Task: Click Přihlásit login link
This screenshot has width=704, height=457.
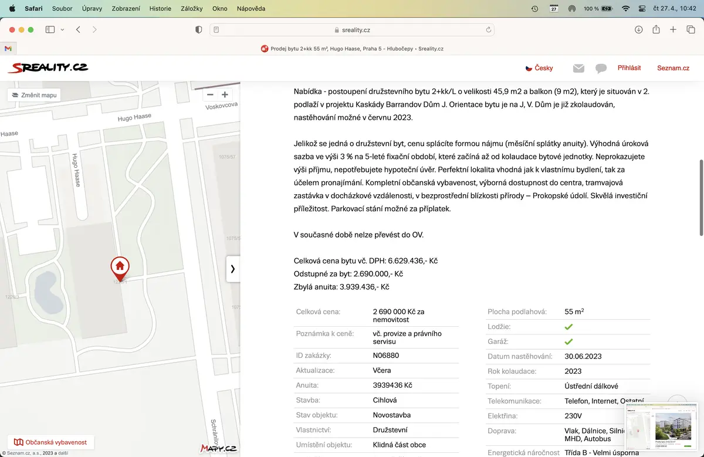Action: pos(629,68)
